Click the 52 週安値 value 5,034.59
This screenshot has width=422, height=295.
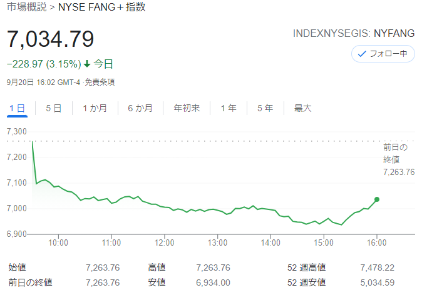tap(378, 282)
